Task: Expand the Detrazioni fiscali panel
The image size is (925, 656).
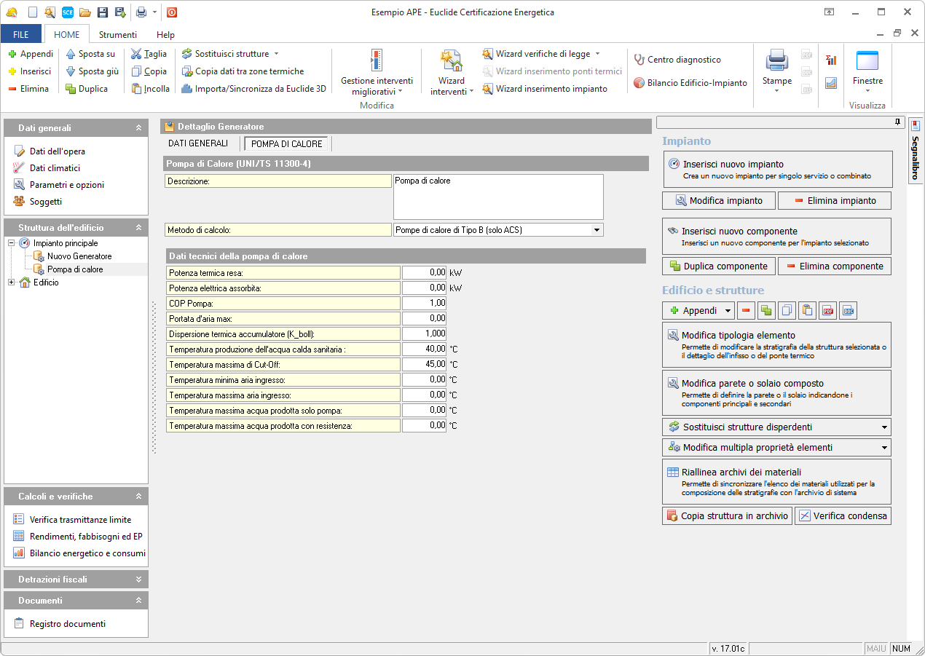Action: click(x=138, y=580)
